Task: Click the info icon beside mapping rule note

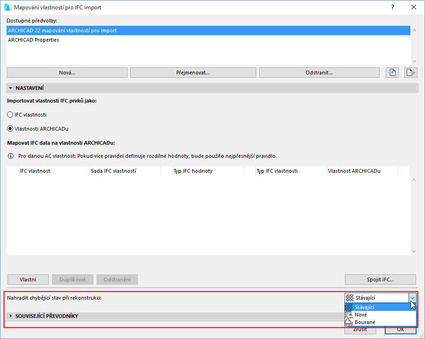Action: (11, 156)
